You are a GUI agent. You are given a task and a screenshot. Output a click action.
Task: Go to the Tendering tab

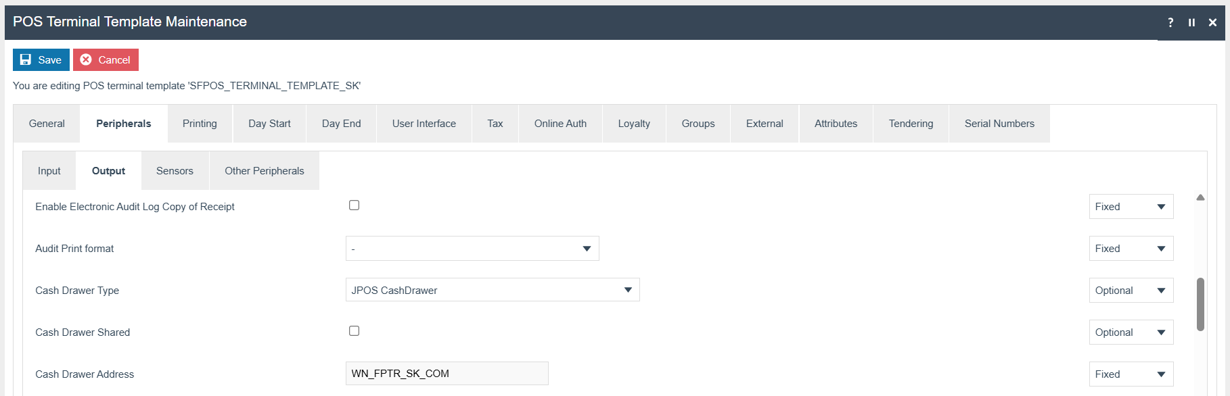[911, 124]
